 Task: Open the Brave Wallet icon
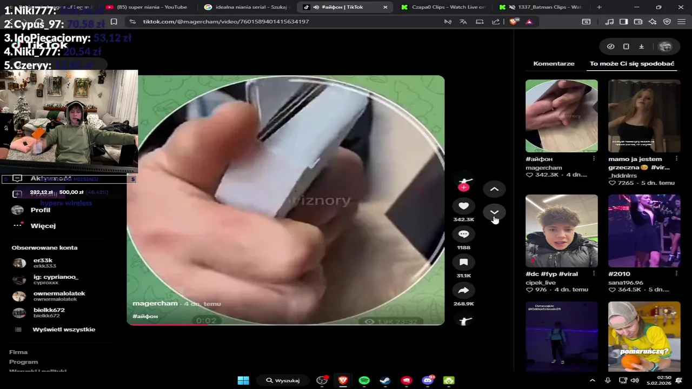638,22
